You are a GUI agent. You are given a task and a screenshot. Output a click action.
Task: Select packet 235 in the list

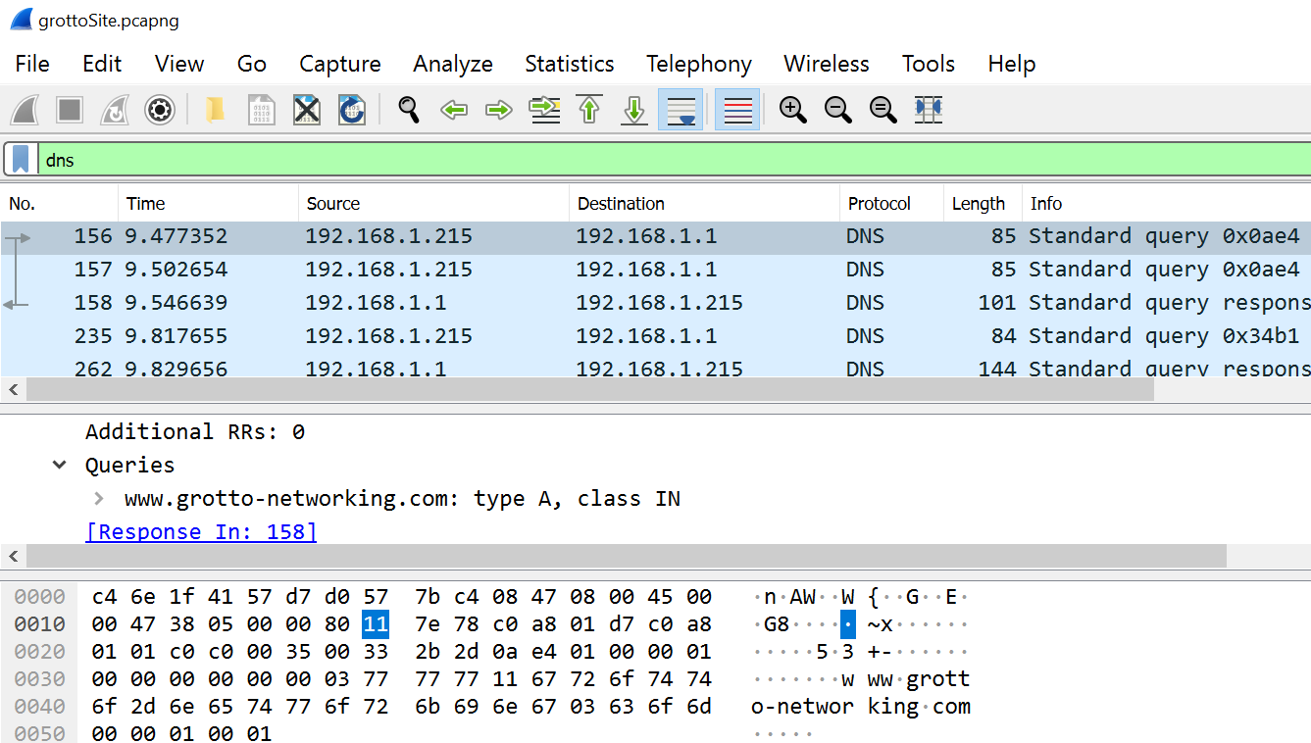[392, 335]
